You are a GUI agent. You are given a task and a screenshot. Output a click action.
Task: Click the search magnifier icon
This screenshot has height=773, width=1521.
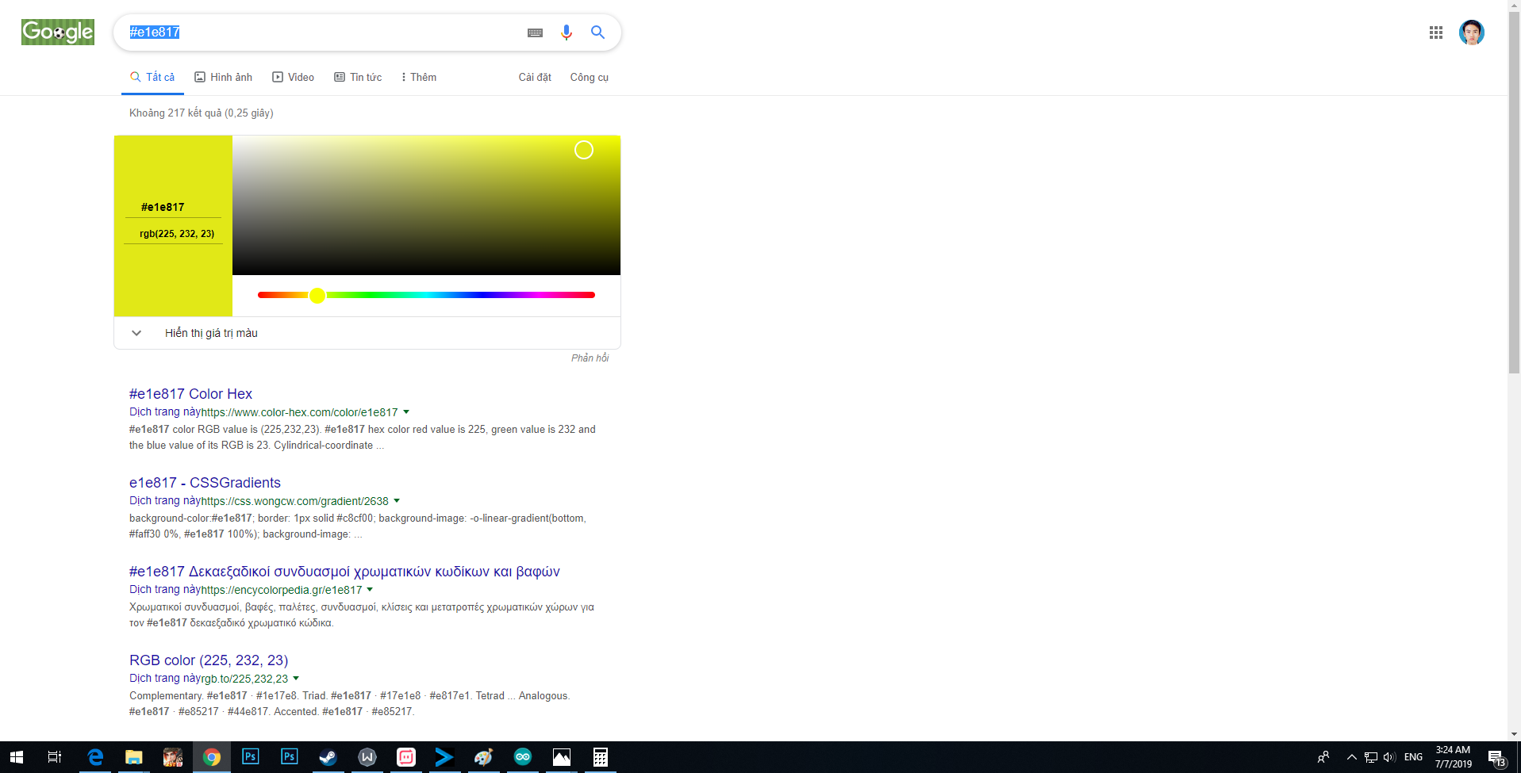[597, 33]
